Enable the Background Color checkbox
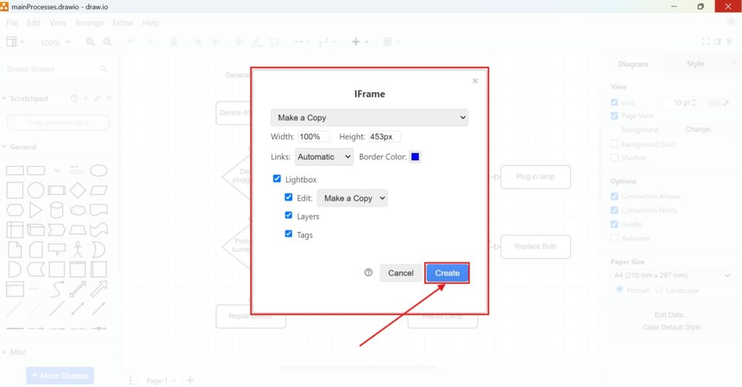The height and width of the screenshot is (387, 742). (614, 143)
